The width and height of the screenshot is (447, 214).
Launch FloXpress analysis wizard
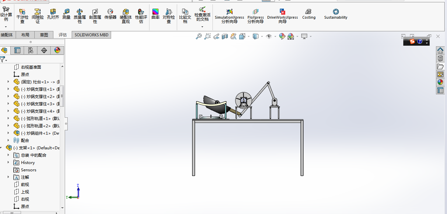(x=256, y=16)
